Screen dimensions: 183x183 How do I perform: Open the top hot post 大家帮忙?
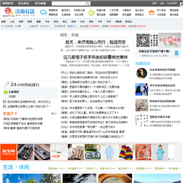[x=14, y=92]
